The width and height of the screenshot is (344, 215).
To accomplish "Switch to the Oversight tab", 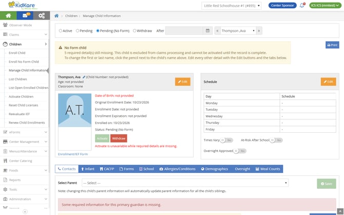I will tap(242, 169).
